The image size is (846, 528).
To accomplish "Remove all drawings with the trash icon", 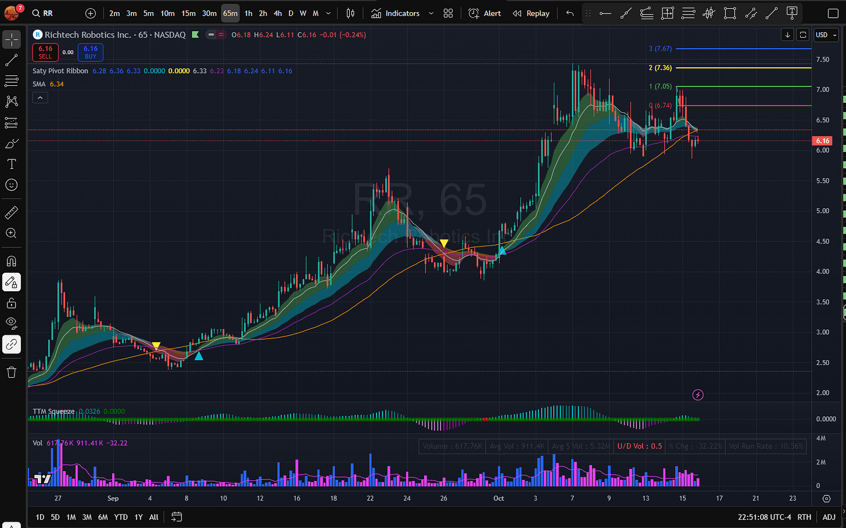I will coord(11,373).
